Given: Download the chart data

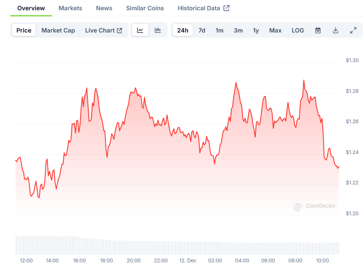Looking at the screenshot, I should tap(336, 30).
